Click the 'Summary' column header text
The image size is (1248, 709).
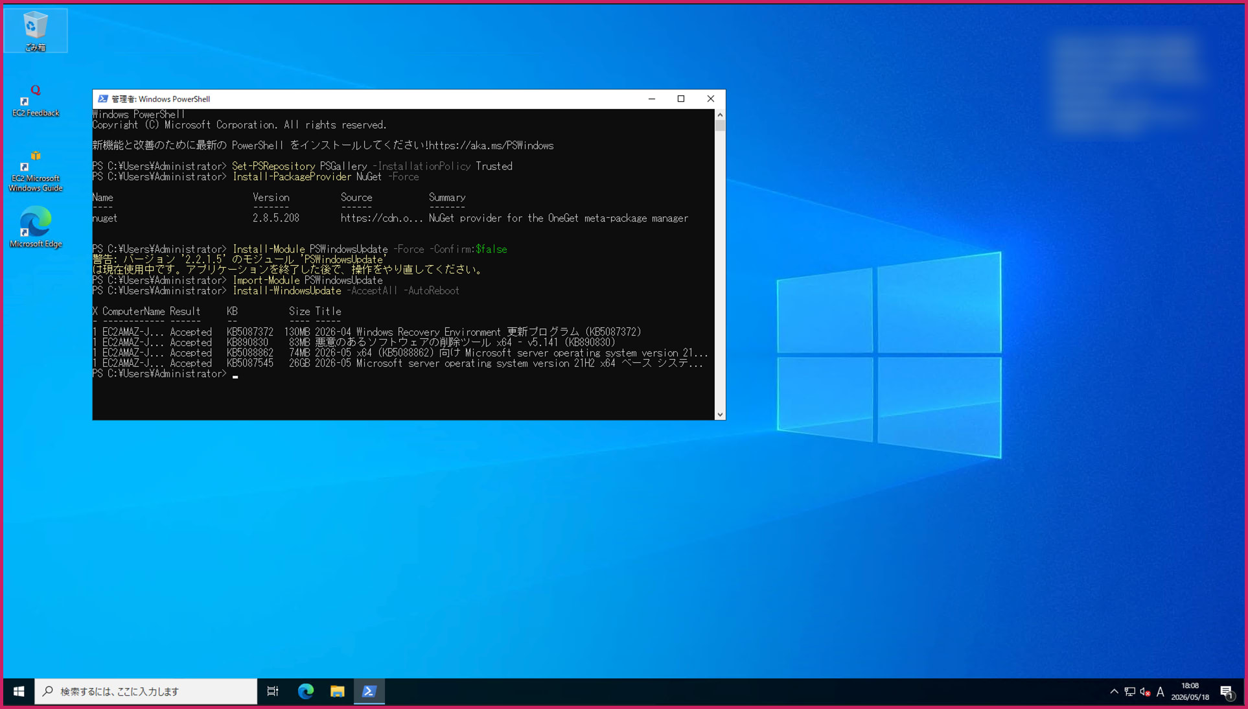pos(447,198)
